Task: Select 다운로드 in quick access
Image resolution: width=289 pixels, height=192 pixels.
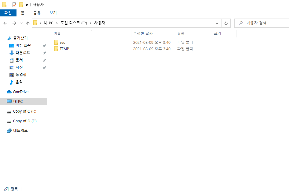Action: point(23,53)
